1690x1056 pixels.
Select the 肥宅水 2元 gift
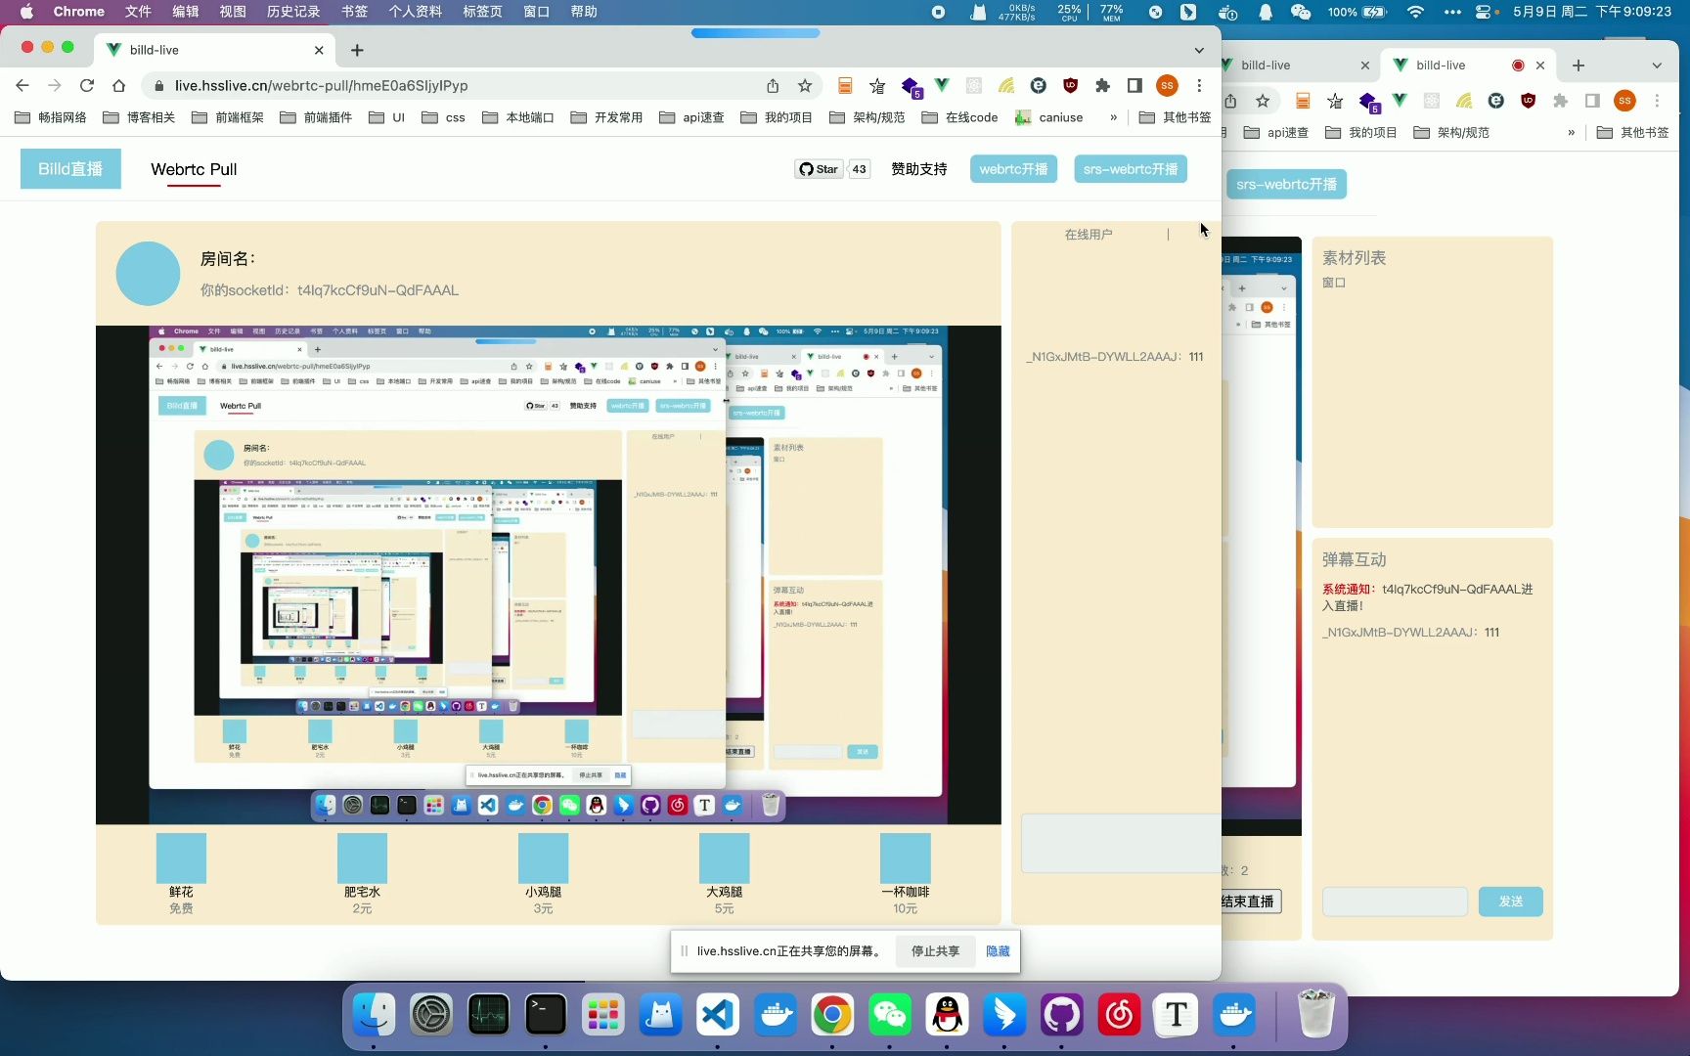[x=362, y=873]
